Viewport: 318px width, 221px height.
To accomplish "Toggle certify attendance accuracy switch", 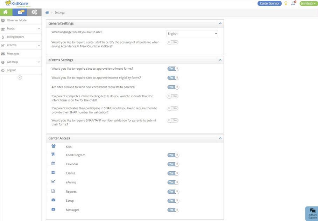I will coord(173,42).
